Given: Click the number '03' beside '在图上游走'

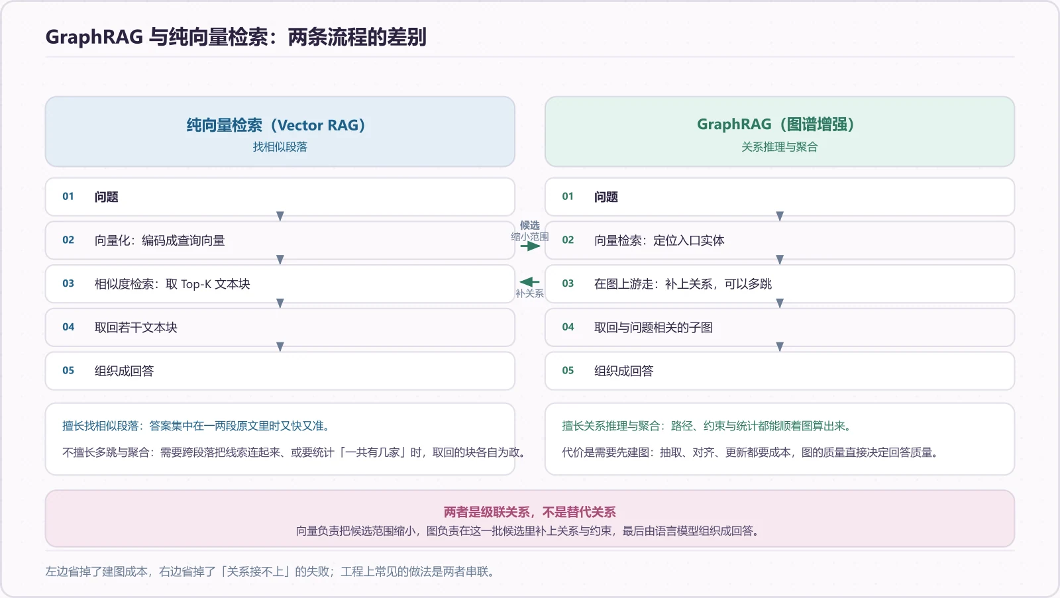Looking at the screenshot, I should click(x=568, y=283).
